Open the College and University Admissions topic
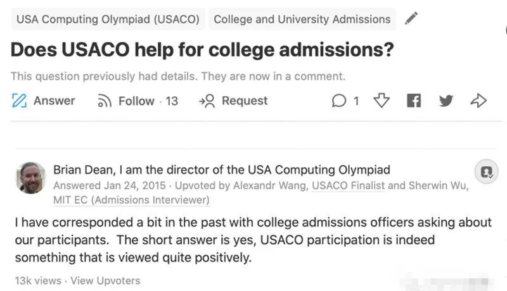The height and width of the screenshot is (291, 507). tap(302, 19)
